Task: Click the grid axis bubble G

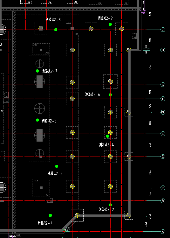Action: click(163, 85)
